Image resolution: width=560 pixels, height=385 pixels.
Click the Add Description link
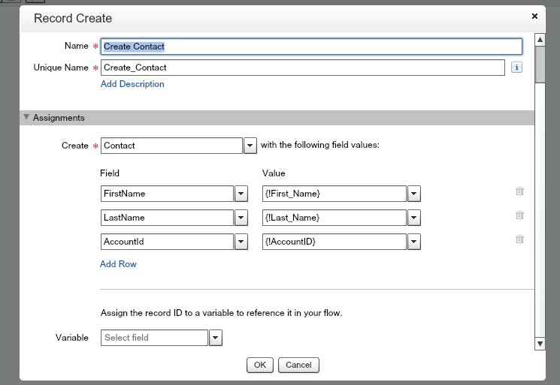click(132, 84)
